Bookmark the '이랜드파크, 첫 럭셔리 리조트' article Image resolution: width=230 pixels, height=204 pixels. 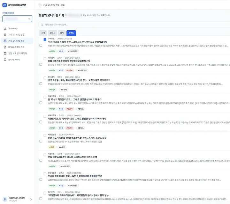[x=45, y=116]
